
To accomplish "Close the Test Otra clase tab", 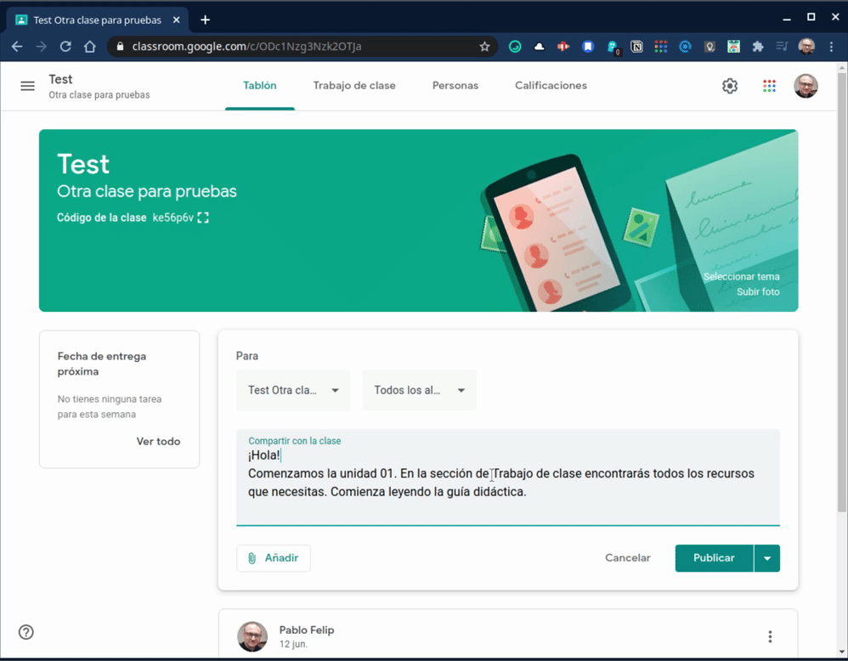I will click(x=176, y=20).
